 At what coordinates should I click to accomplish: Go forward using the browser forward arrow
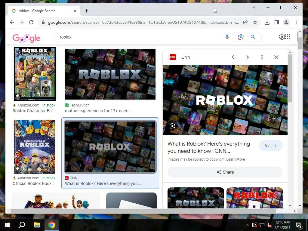pos(22,22)
